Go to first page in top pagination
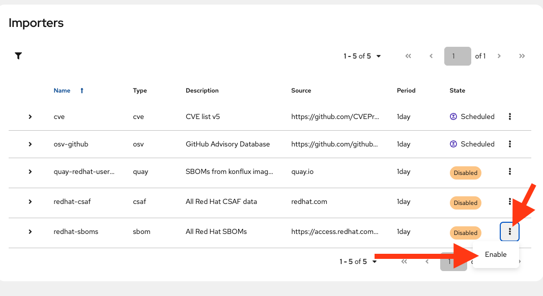The width and height of the screenshot is (543, 296). [x=408, y=56]
